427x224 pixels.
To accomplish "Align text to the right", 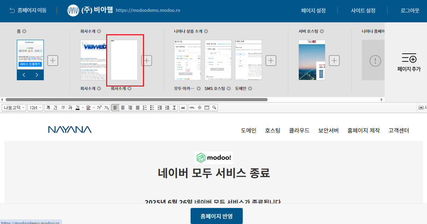I will (130, 107).
